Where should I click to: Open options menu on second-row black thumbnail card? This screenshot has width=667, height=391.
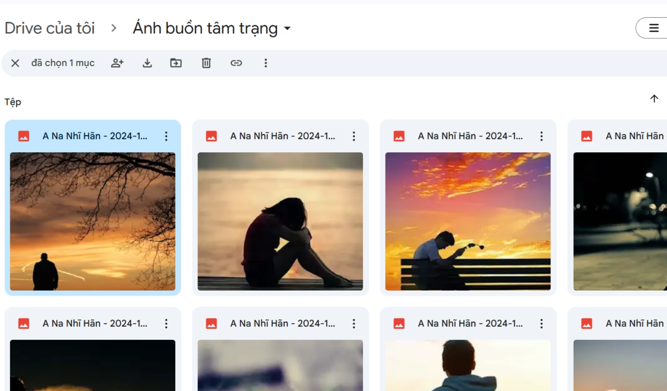[x=166, y=324]
